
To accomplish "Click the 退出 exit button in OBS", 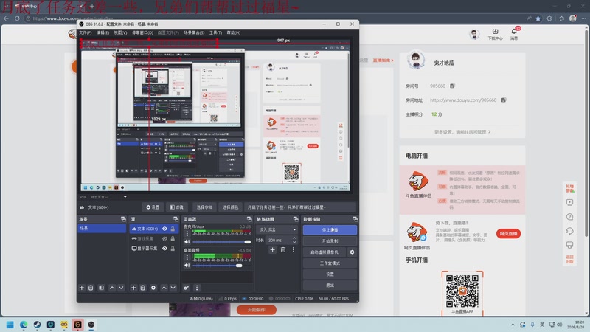I will pos(330,286).
